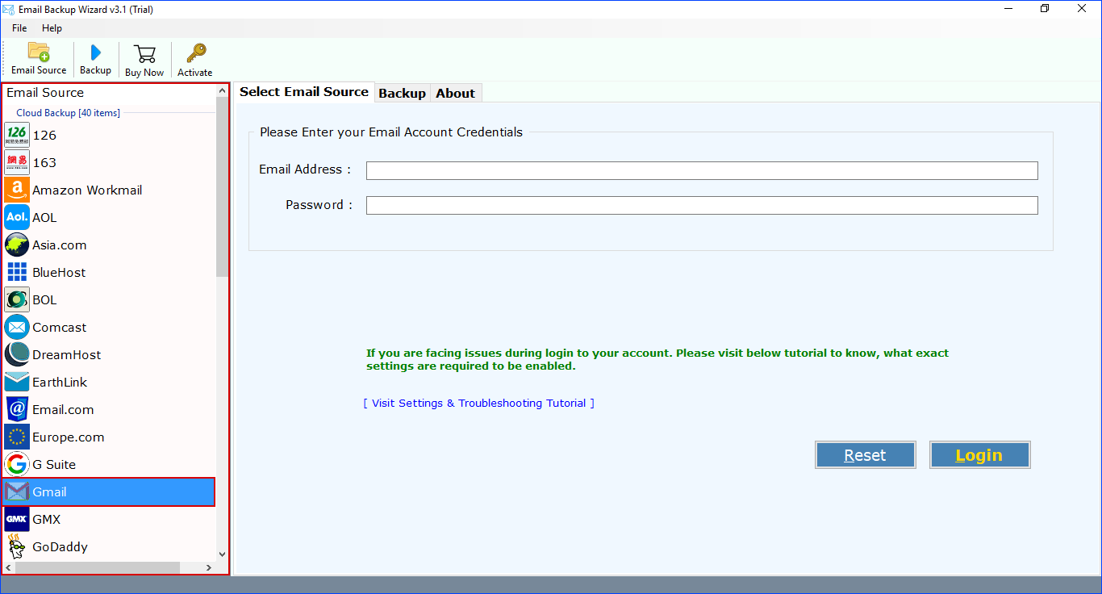Select the DreamHost list label

[67, 354]
